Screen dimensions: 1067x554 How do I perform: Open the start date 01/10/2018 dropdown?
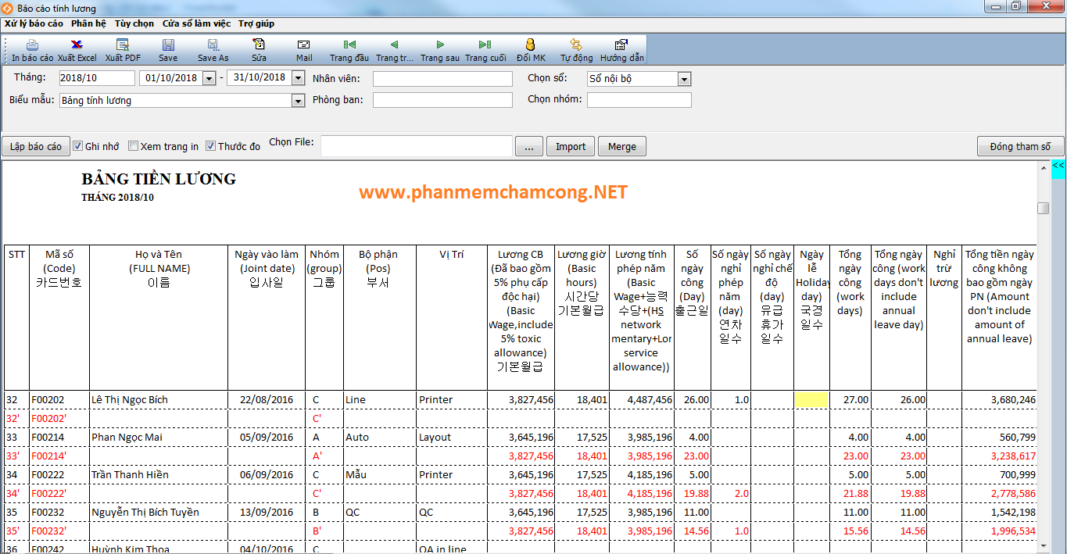209,78
